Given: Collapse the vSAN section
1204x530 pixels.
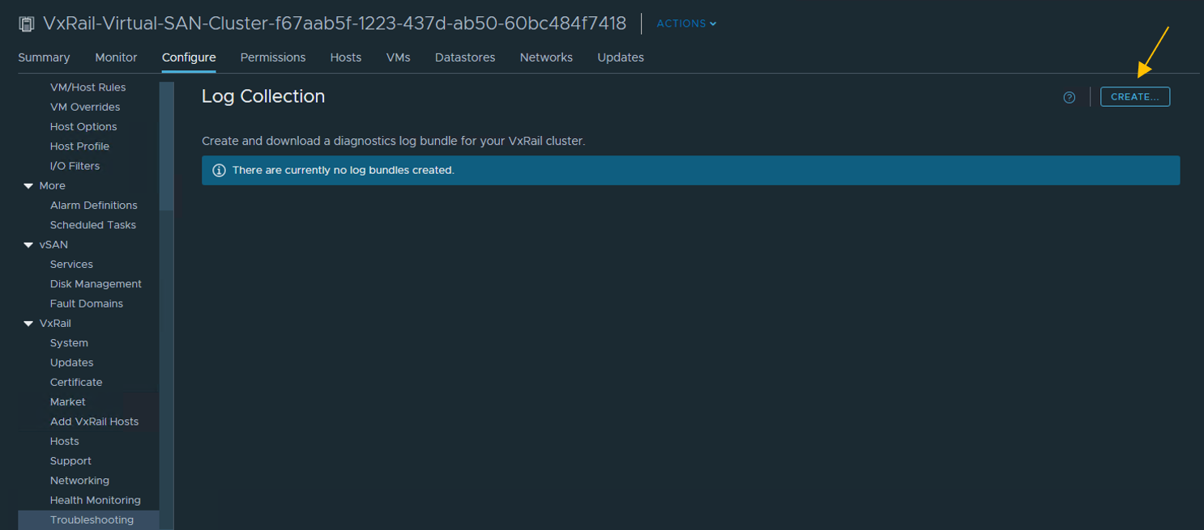Looking at the screenshot, I should 29,244.
